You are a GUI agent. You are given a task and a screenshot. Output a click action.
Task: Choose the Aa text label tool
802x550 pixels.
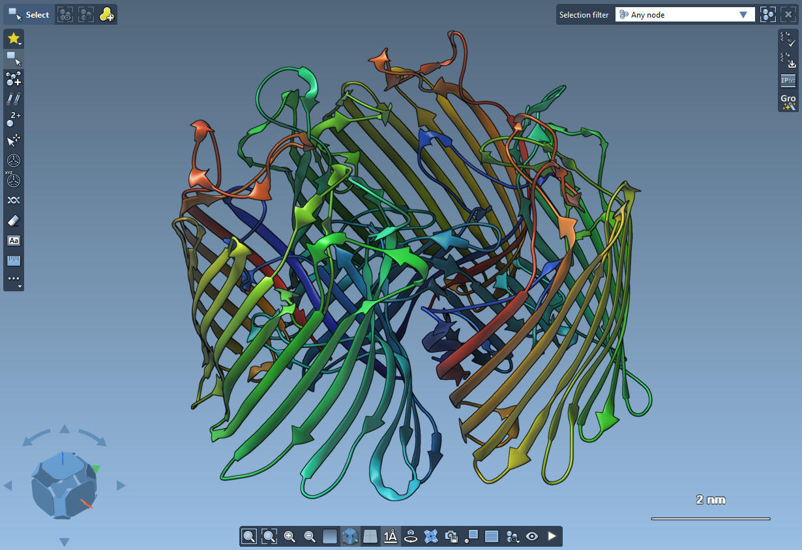coord(14,240)
